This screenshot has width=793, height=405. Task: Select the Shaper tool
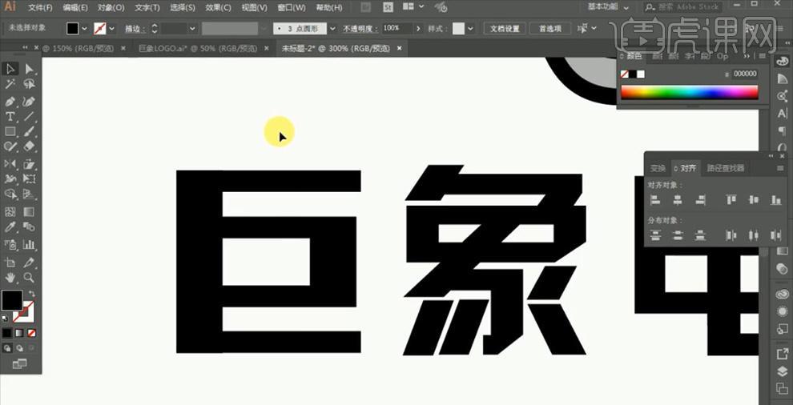(x=10, y=146)
